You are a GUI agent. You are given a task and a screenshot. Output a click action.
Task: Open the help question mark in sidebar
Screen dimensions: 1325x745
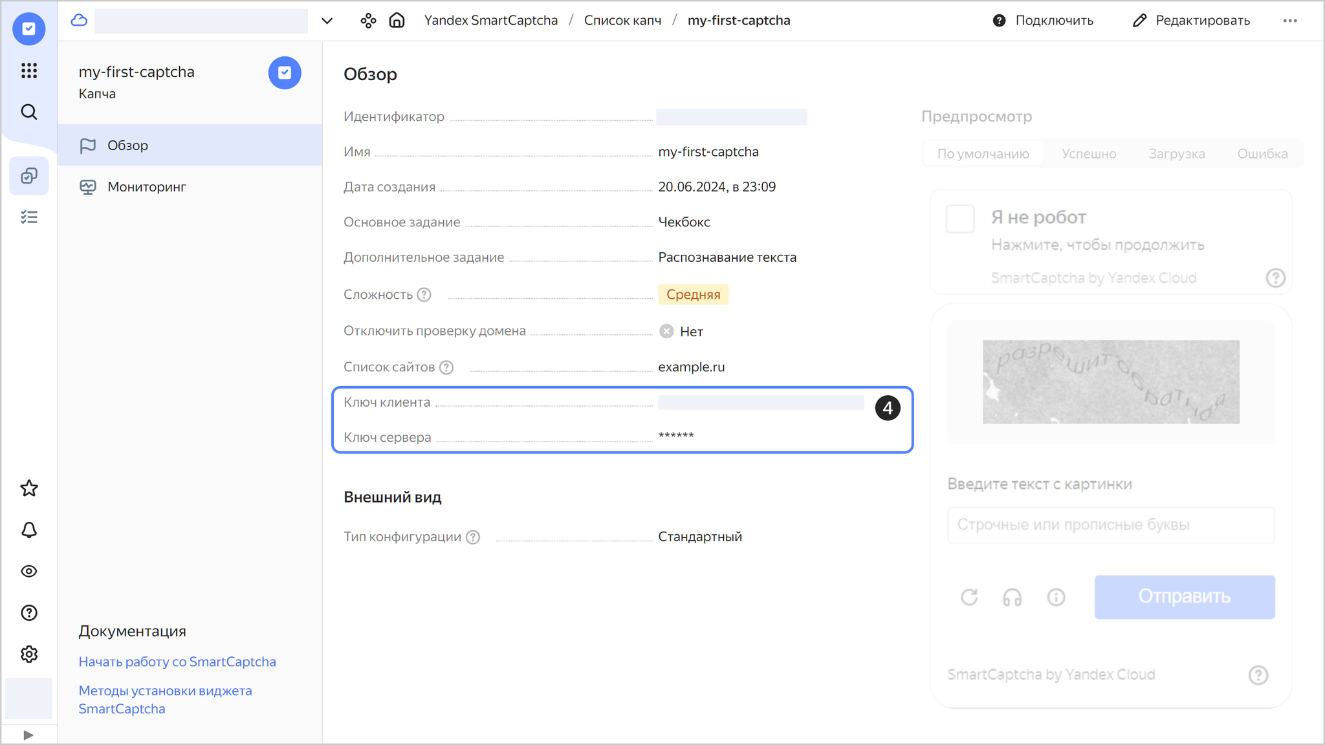(x=29, y=612)
